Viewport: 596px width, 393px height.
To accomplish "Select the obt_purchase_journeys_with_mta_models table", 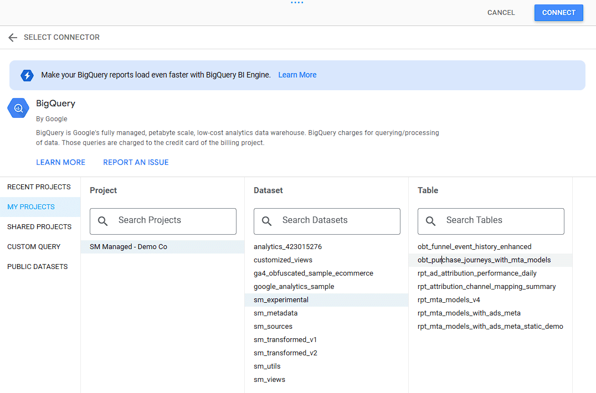I will pyautogui.click(x=490, y=260).
